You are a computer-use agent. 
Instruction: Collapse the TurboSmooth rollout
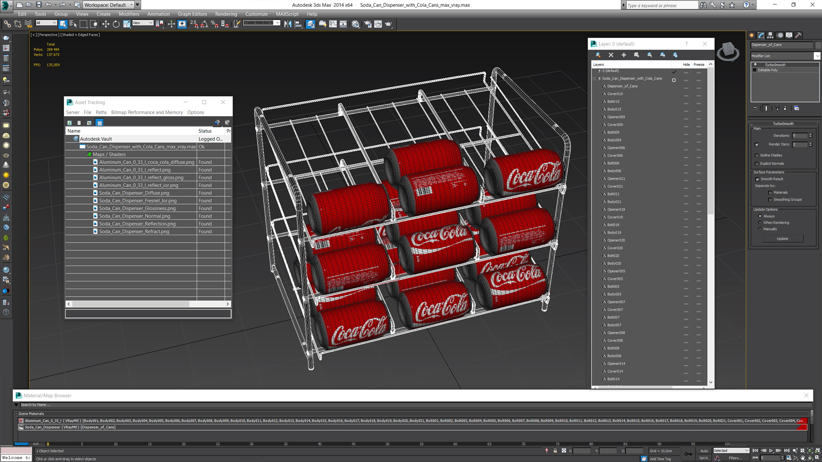coord(783,124)
